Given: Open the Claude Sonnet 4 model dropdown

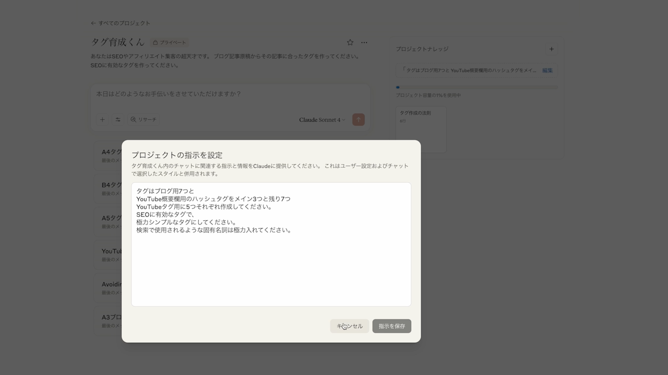Looking at the screenshot, I should 321,119.
